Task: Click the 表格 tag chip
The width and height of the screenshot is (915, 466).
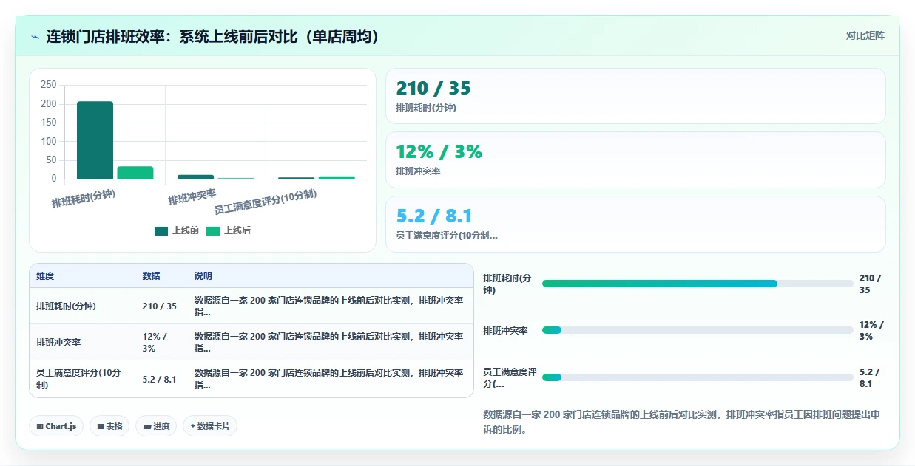Action: tap(109, 426)
